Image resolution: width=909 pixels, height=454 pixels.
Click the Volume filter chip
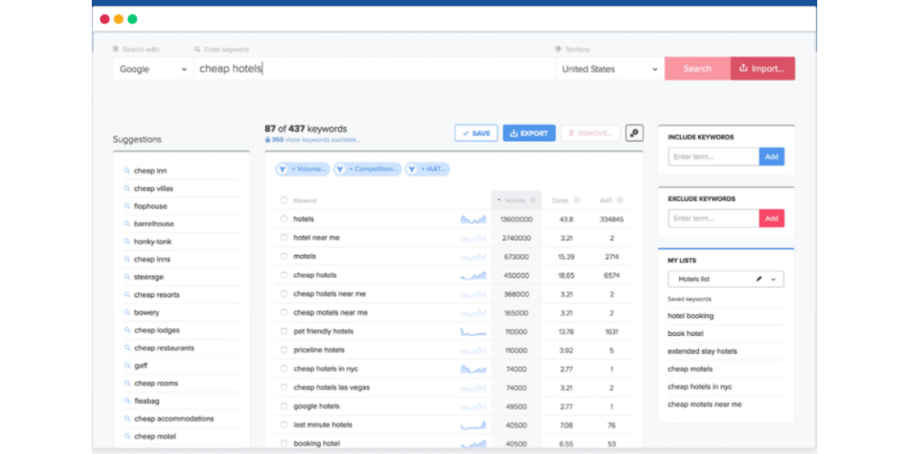pyautogui.click(x=303, y=169)
